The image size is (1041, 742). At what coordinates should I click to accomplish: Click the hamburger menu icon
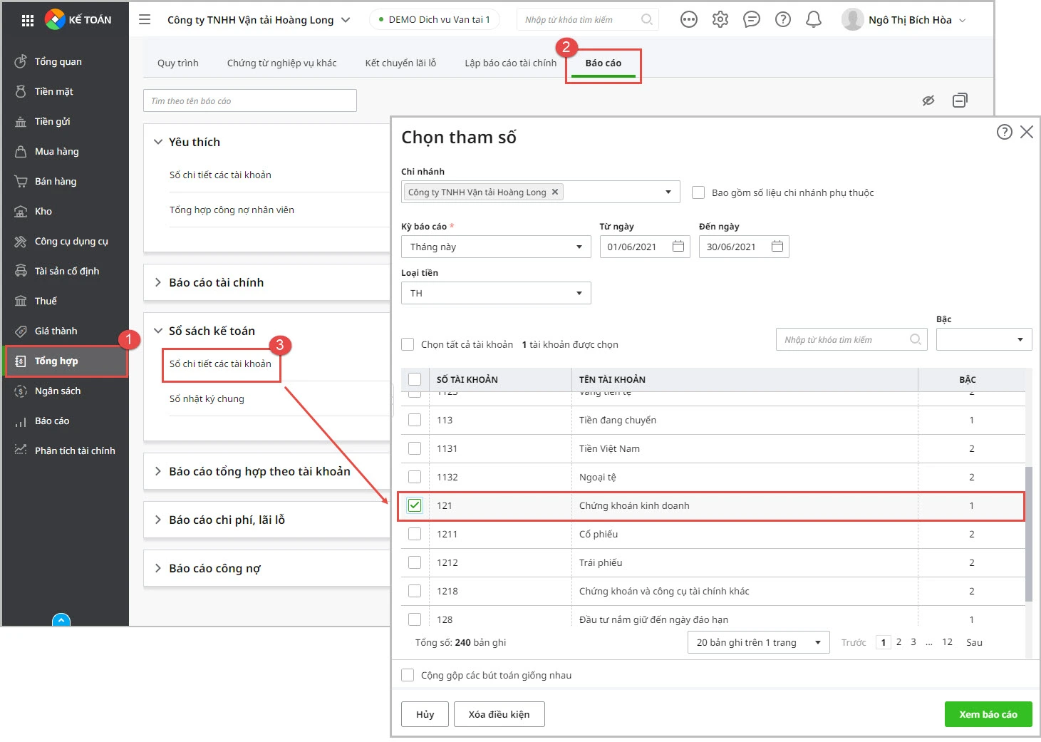pos(145,20)
